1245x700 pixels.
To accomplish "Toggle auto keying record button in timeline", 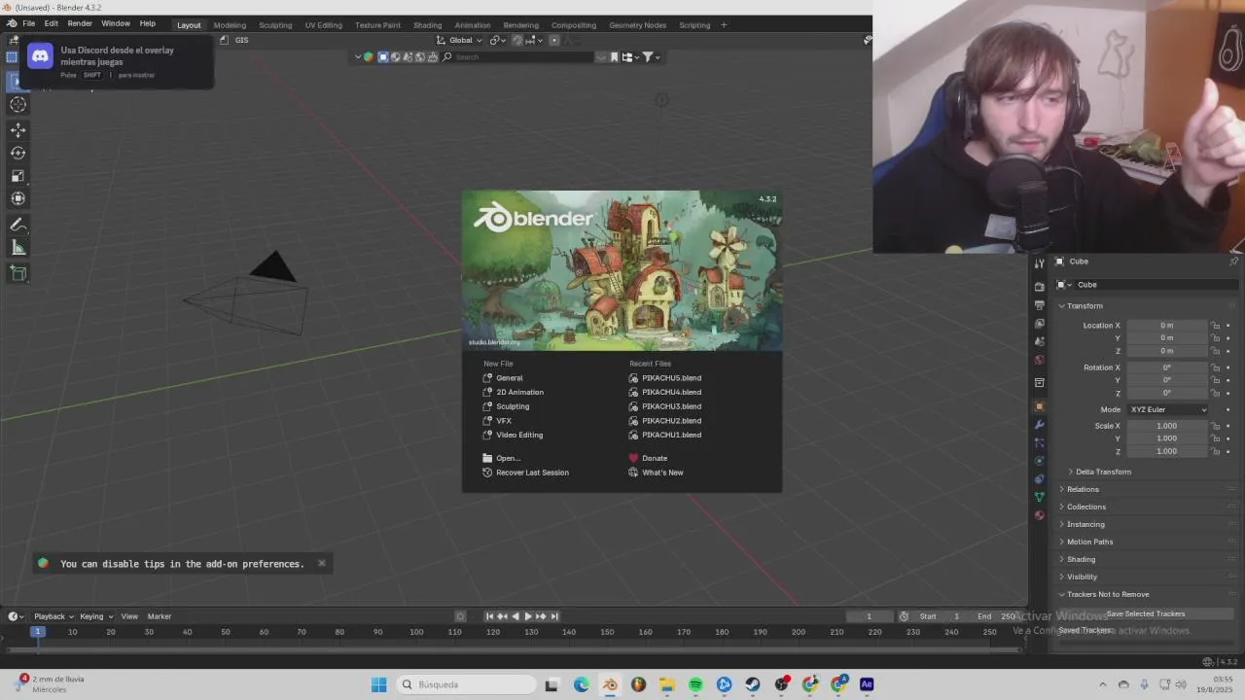I will [x=461, y=616].
